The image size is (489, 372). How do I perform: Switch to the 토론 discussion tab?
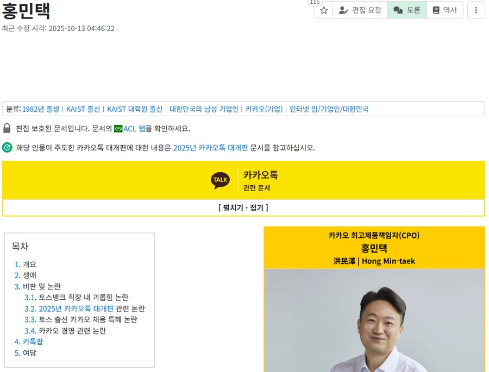(x=407, y=10)
